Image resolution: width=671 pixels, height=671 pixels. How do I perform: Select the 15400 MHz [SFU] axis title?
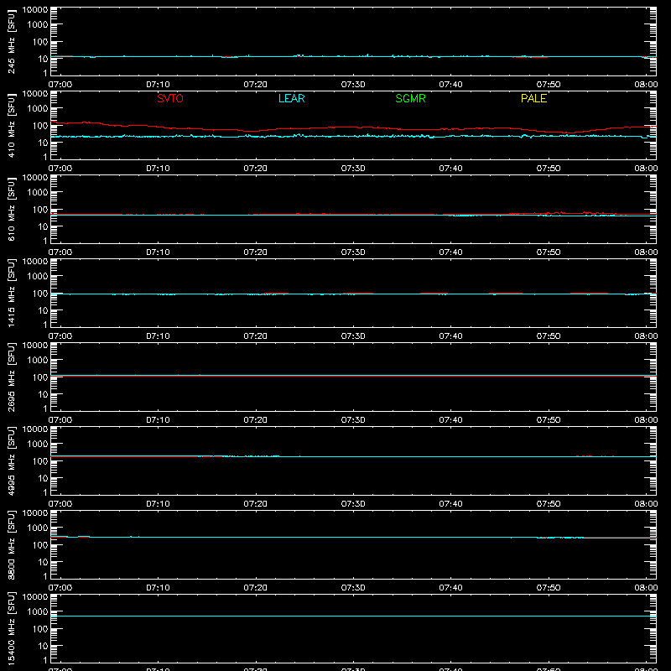pos(11,628)
